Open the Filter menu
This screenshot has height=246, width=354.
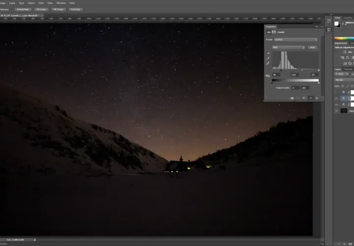click(x=41, y=3)
